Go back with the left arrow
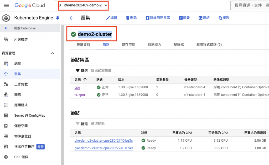The image size is (269, 165). click(x=71, y=18)
